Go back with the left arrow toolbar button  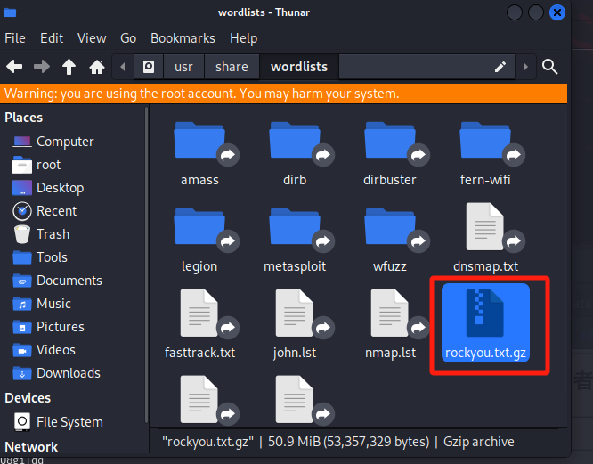coord(14,67)
